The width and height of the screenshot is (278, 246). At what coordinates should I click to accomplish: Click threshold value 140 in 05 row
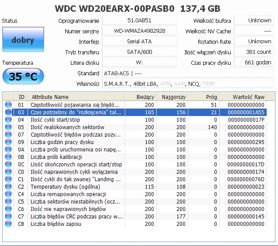pyautogui.click(x=212, y=127)
